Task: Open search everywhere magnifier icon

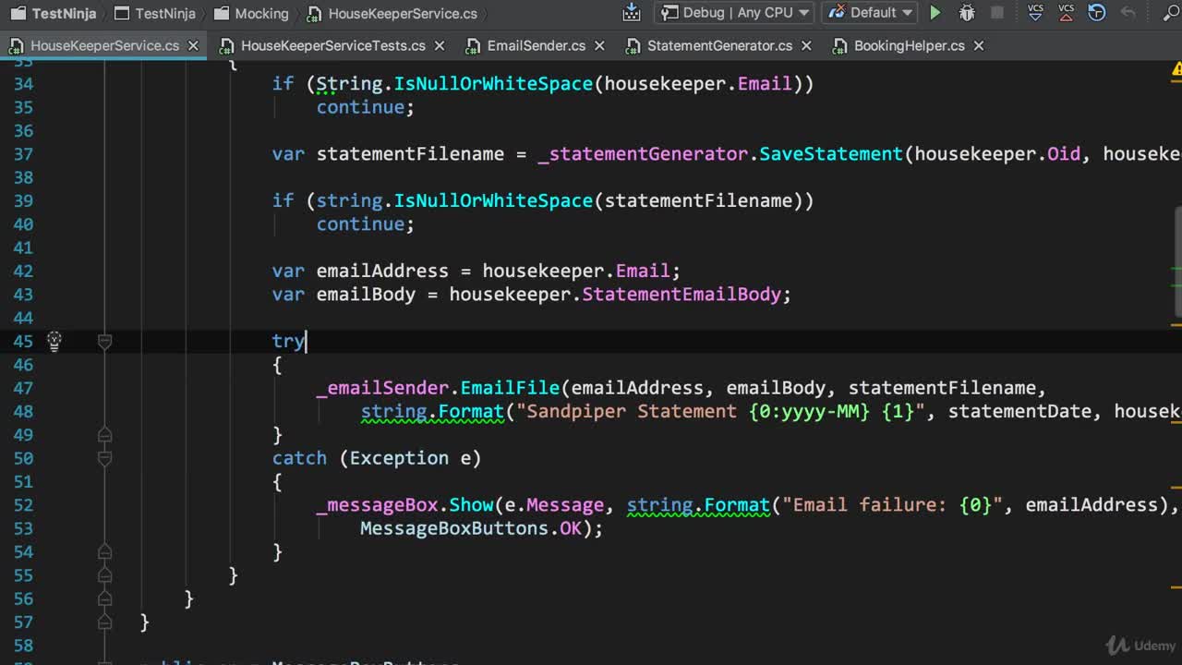Action: (1172, 13)
